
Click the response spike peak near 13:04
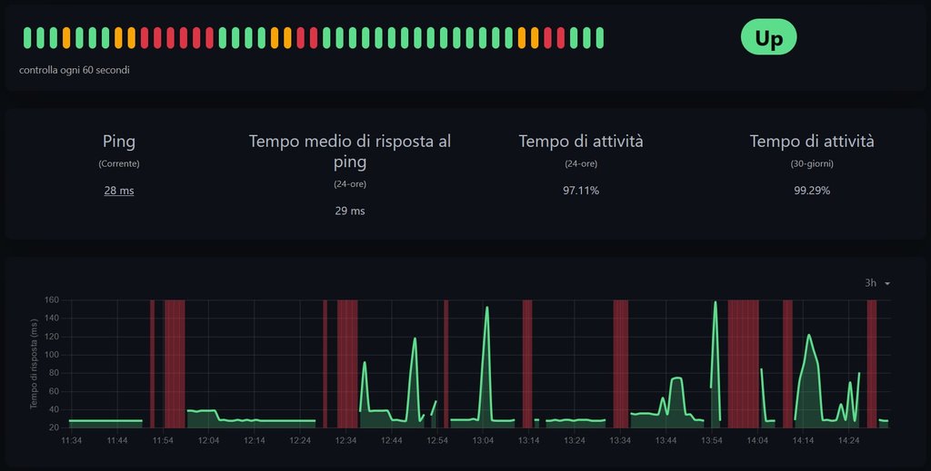click(487, 308)
